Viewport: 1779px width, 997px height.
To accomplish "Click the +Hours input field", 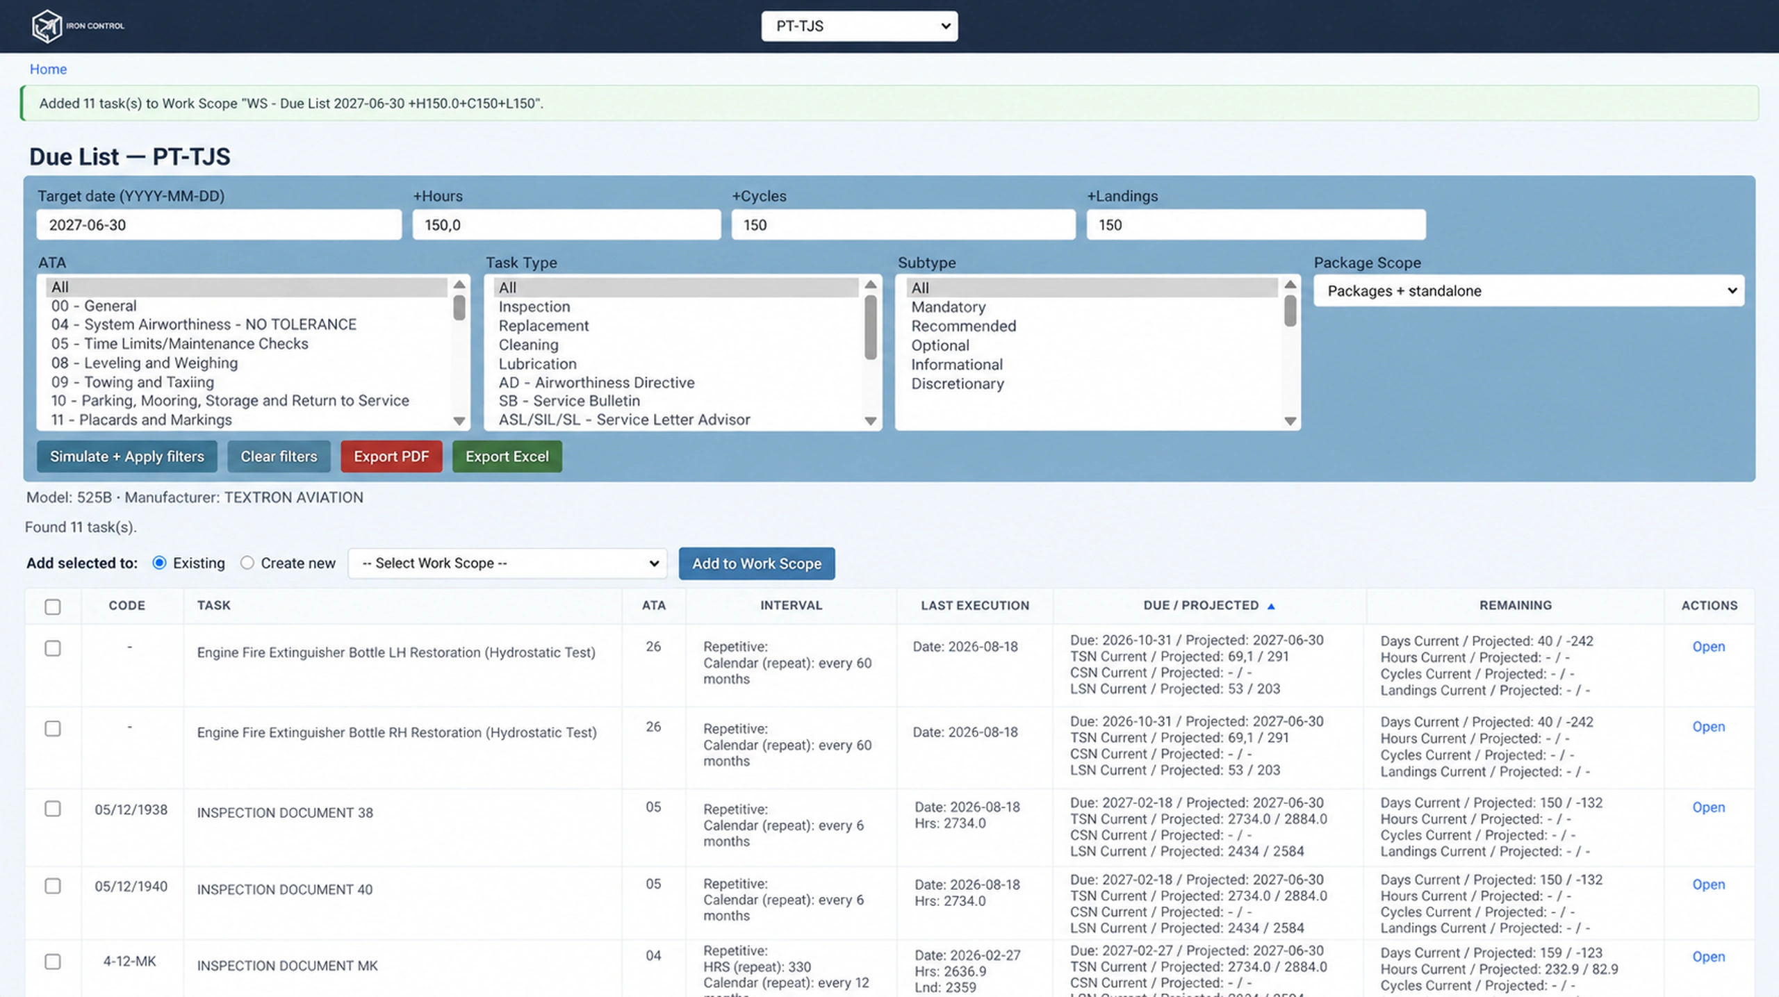I will click(x=566, y=224).
